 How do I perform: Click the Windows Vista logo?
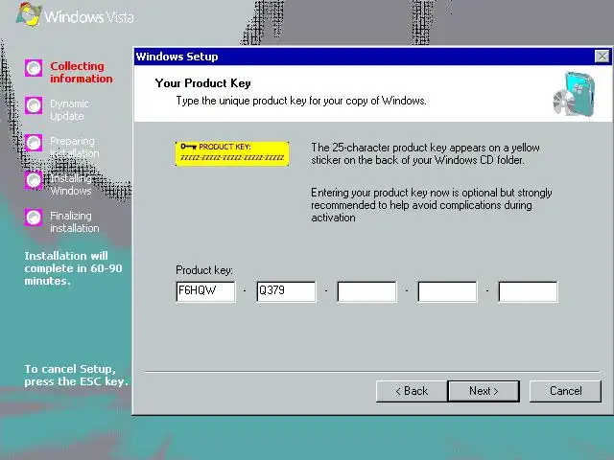pos(75,15)
